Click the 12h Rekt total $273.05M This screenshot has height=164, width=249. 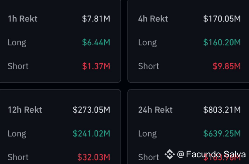92,110
